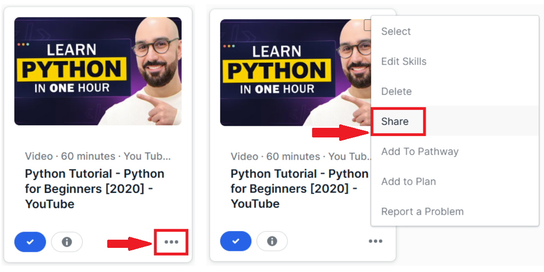The width and height of the screenshot is (544, 272).
Task: Tick the selection checkbox on the second card's thumbnail
Action: pyautogui.click(x=368, y=25)
